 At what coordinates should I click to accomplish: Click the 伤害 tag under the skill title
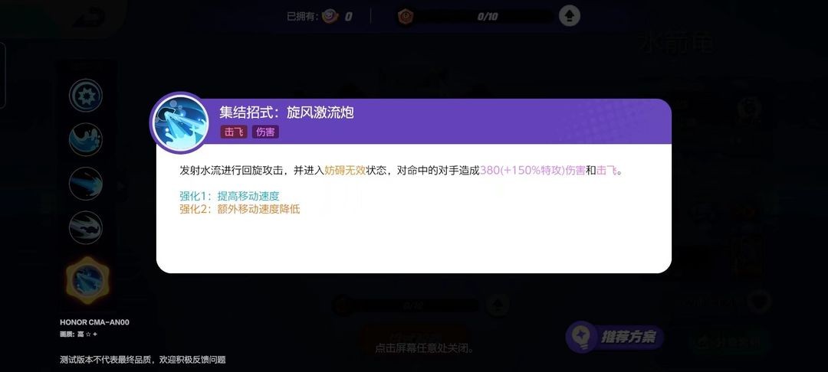[265, 132]
